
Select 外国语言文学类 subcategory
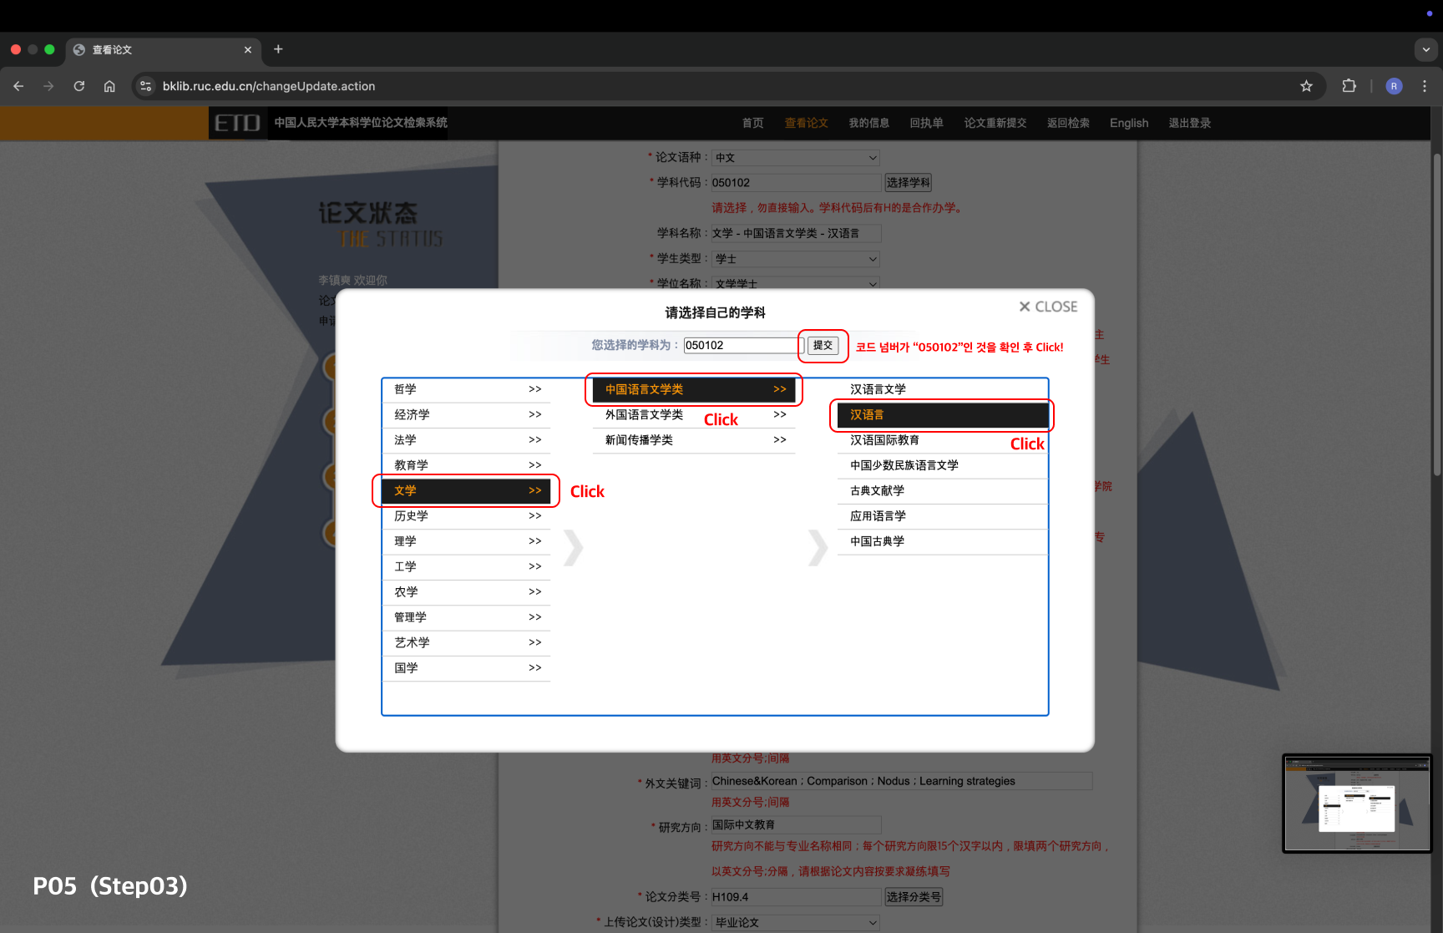[694, 415]
